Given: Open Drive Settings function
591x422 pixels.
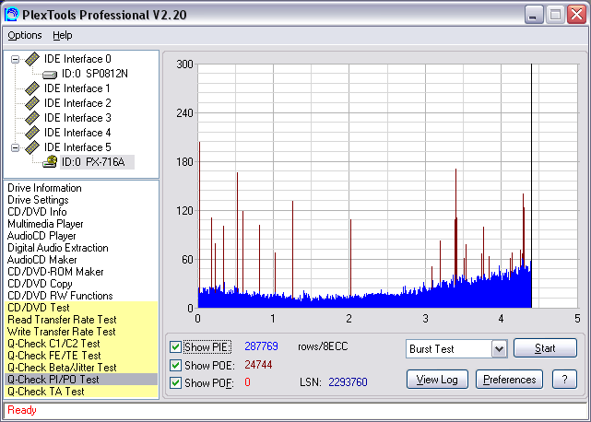Looking at the screenshot, I should pos(38,200).
